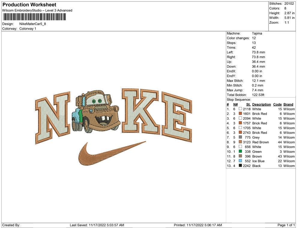This screenshot has height=228, width=297.
Task: Click the Ice Blue color swatch in row 12
Action: [240, 161]
